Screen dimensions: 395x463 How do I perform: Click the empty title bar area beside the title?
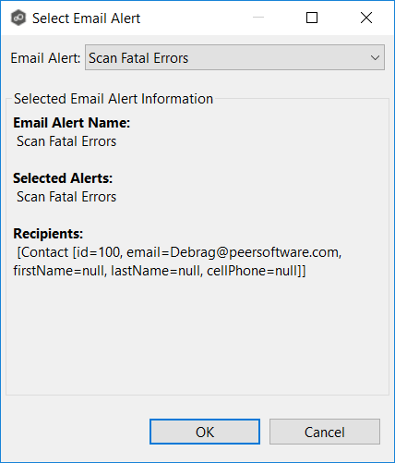pos(194,18)
